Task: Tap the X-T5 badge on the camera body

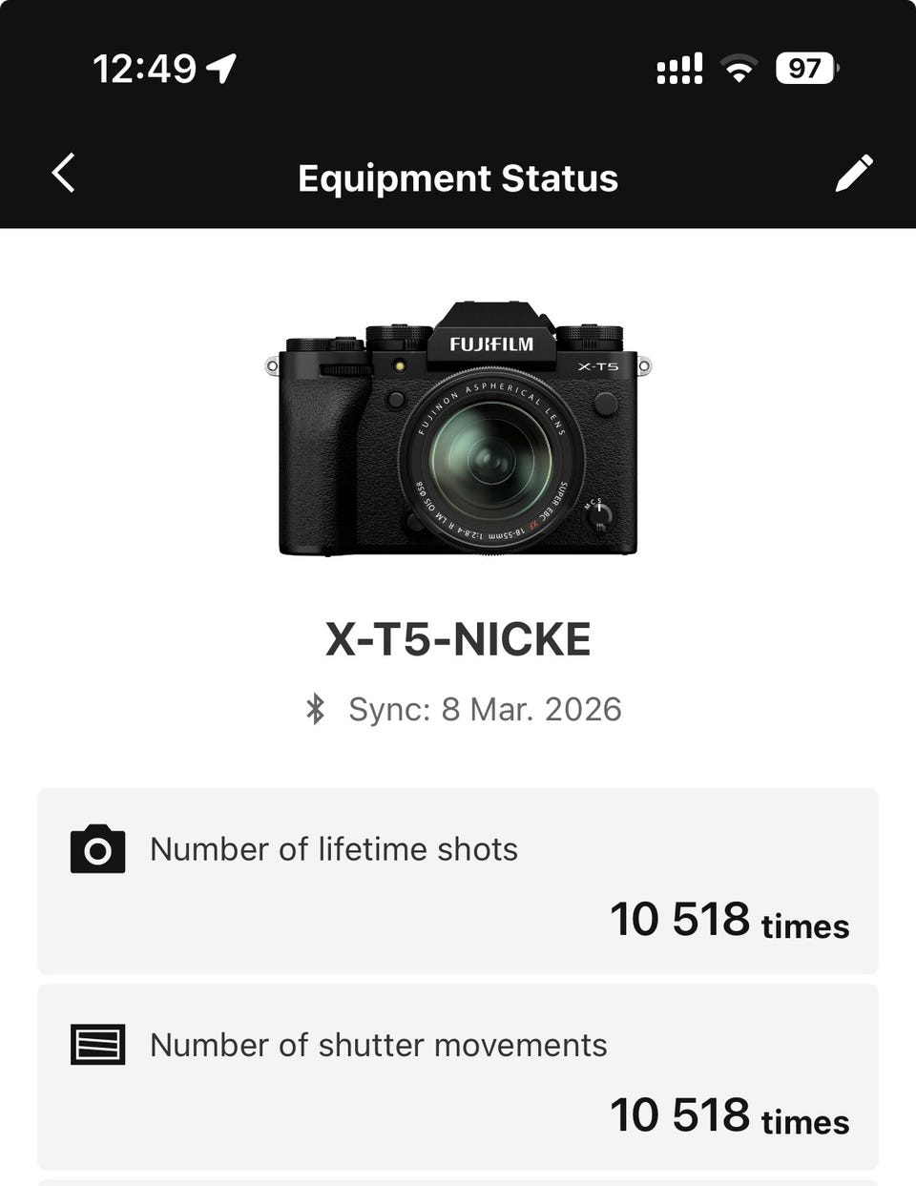Action: 598,366
